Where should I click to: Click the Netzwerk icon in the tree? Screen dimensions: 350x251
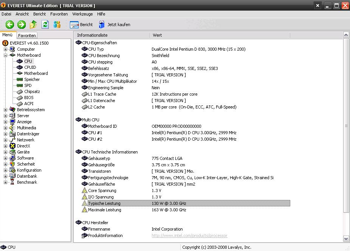click(x=12, y=140)
